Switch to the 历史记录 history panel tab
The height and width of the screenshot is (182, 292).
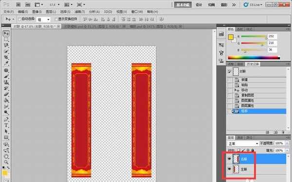(253, 64)
